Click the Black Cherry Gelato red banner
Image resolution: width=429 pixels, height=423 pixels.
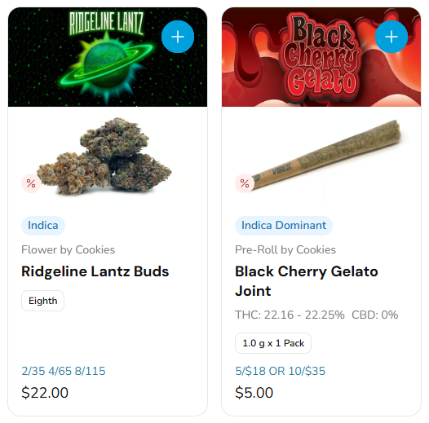[321, 57]
